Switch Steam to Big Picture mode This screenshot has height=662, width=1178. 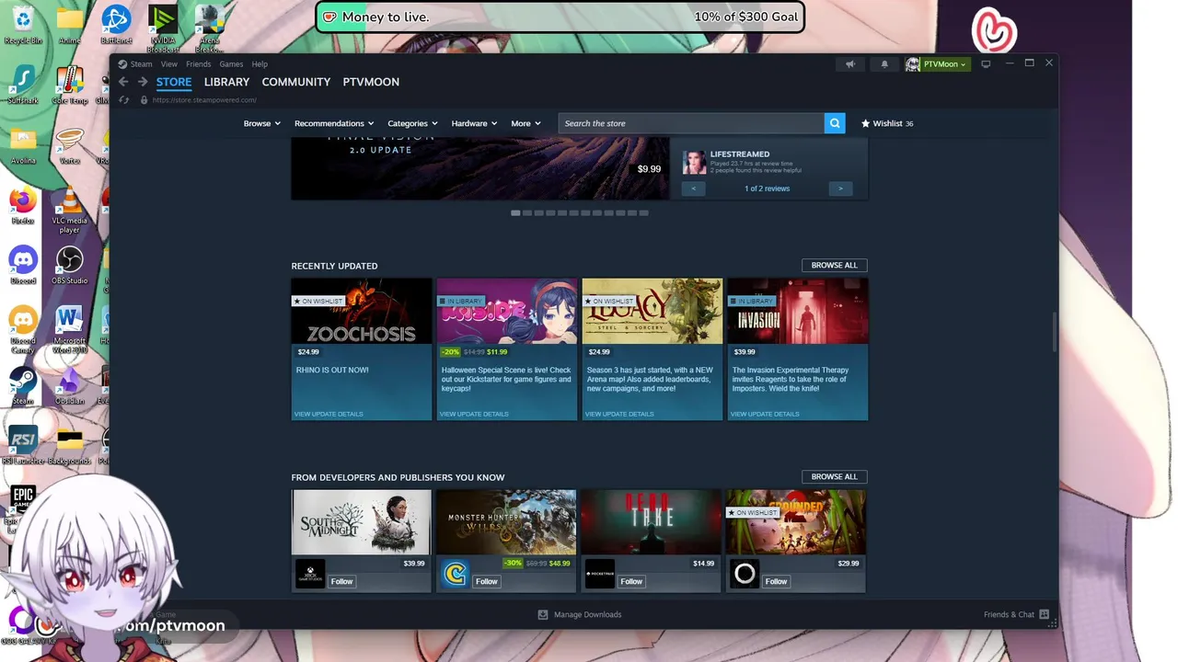tap(986, 64)
